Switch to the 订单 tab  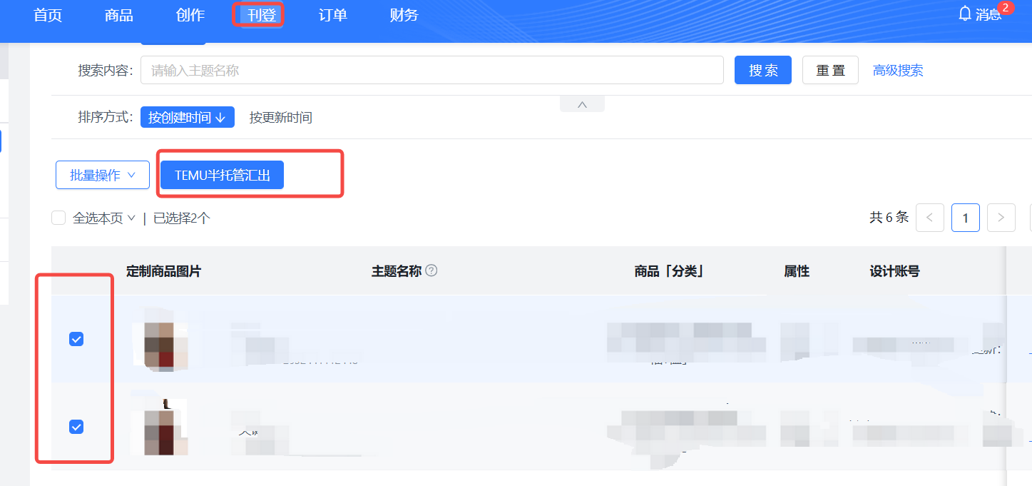[332, 14]
